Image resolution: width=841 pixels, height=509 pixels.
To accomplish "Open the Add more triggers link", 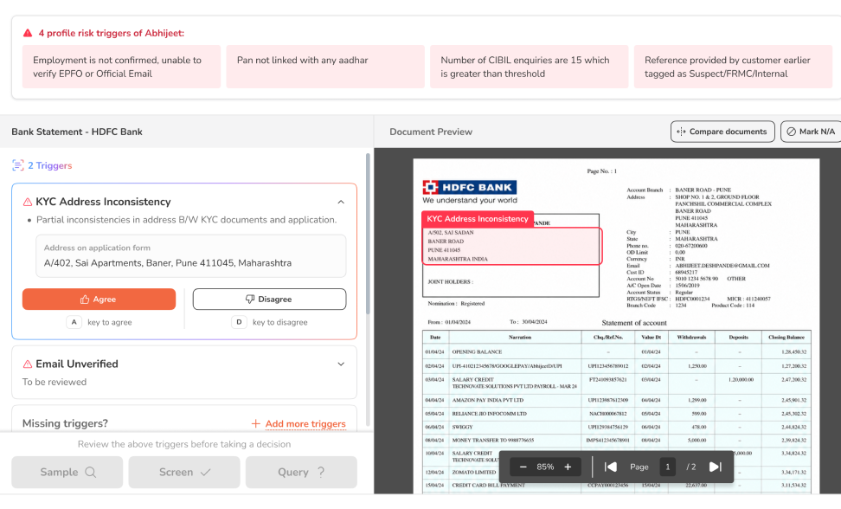I will [305, 423].
